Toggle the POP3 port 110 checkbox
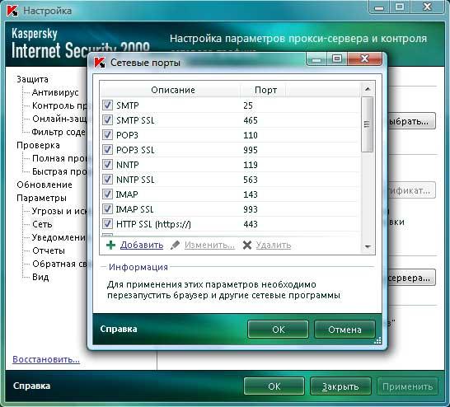This screenshot has width=450, height=407. (x=107, y=135)
